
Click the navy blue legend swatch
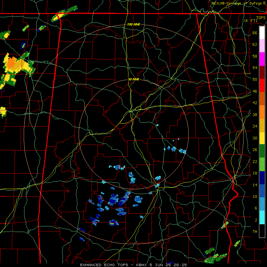[262, 178]
